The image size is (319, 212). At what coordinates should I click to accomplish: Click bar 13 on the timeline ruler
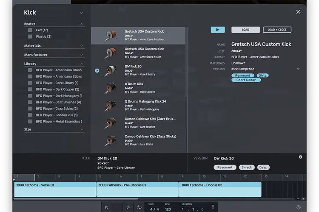point(266,176)
